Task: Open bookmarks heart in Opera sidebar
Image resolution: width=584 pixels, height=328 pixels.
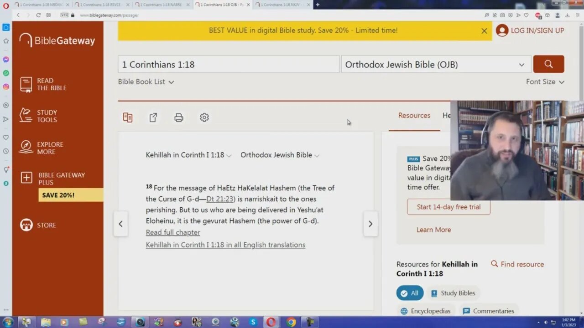Action: pos(6,137)
